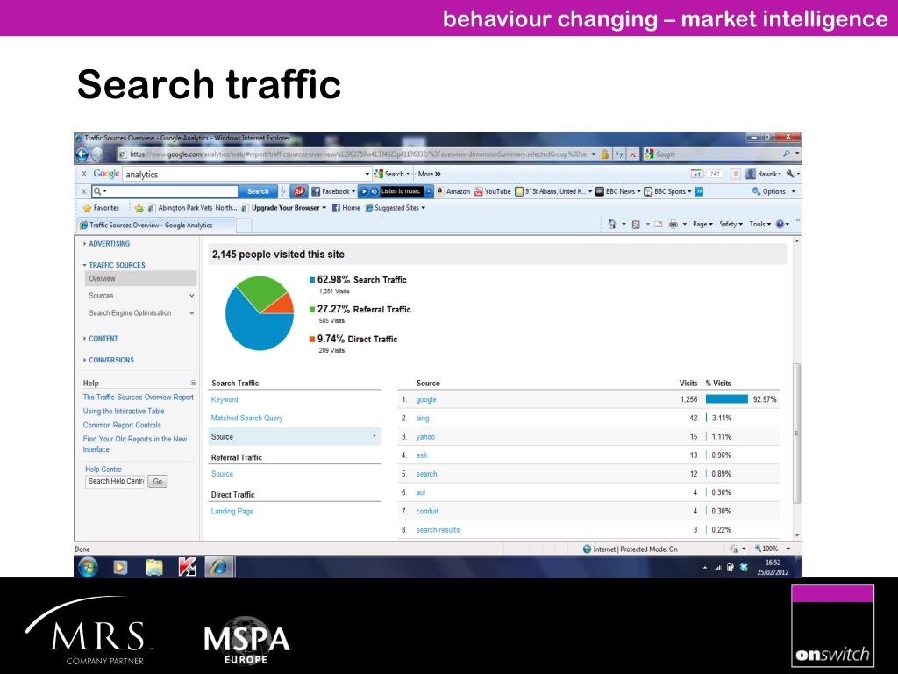
Task: Open Google toolbar wrench settings icon
Action: tap(790, 174)
